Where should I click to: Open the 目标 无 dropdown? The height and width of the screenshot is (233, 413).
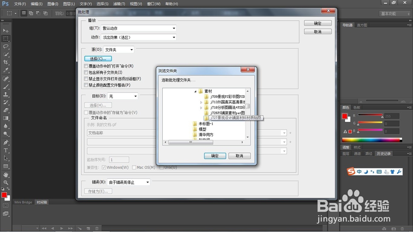click(x=123, y=96)
